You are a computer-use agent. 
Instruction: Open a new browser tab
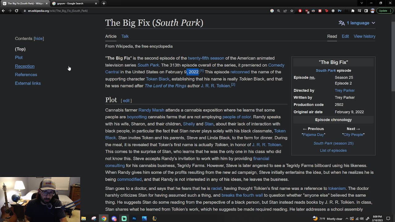(x=104, y=3)
